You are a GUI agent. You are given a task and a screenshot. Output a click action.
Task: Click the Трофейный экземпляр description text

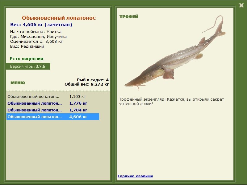pos(171,102)
